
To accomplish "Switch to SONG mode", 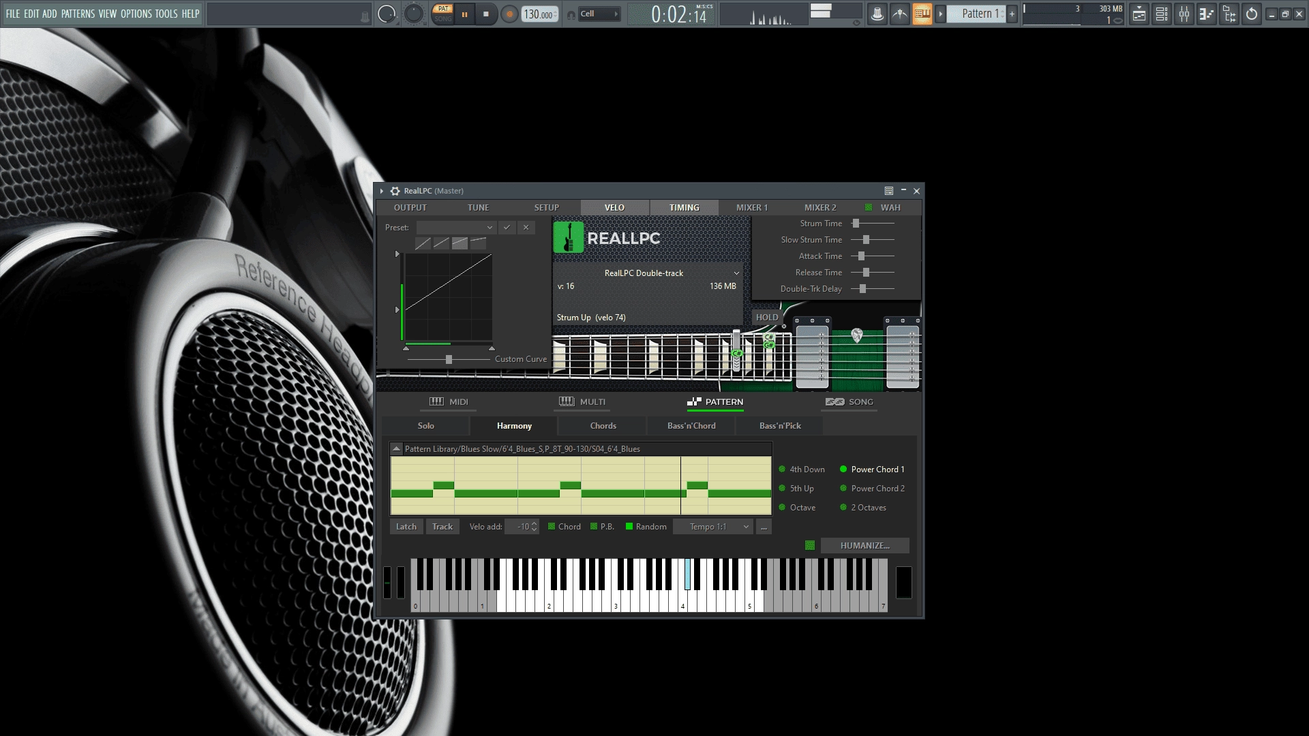I will pos(849,402).
